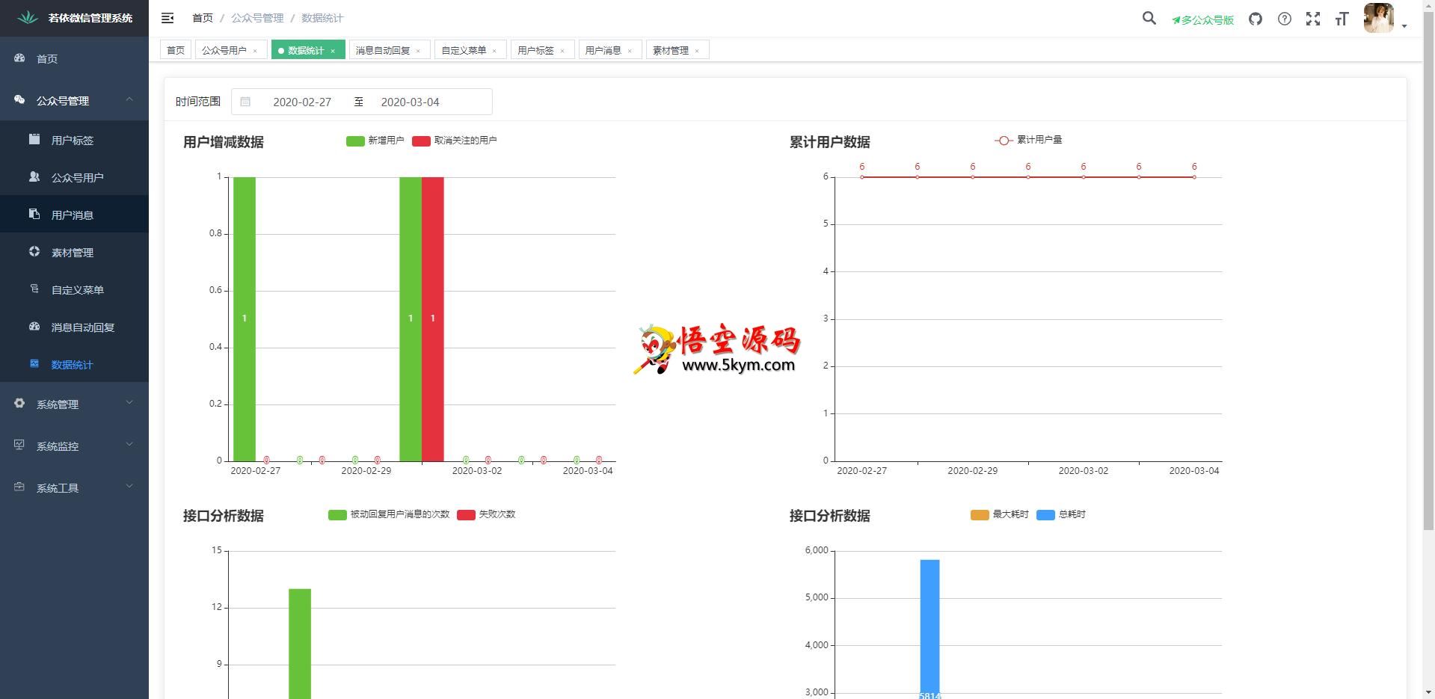This screenshot has width=1435, height=699.
Task: Click the toolbox icon beside 系统工具
Action: tap(19, 487)
